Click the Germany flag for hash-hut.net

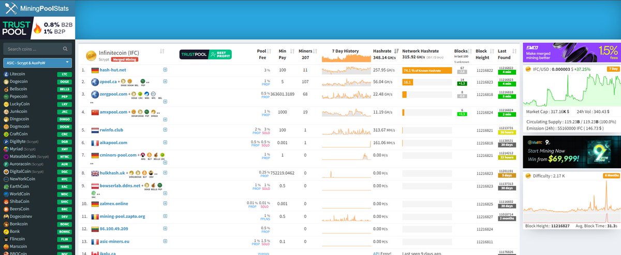click(x=95, y=70)
